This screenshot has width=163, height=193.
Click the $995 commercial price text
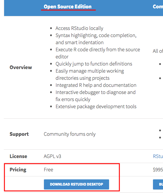pos(158,170)
